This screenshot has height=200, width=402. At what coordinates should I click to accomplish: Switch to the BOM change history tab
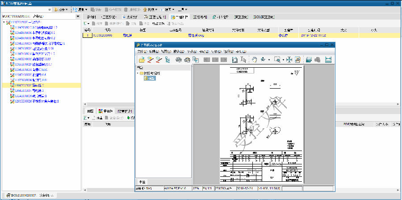(x=264, y=16)
